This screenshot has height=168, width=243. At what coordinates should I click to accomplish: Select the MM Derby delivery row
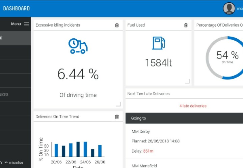[184, 141]
